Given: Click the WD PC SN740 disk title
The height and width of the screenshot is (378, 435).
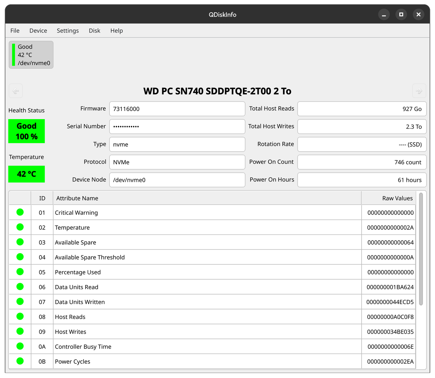Looking at the screenshot, I should point(217,91).
